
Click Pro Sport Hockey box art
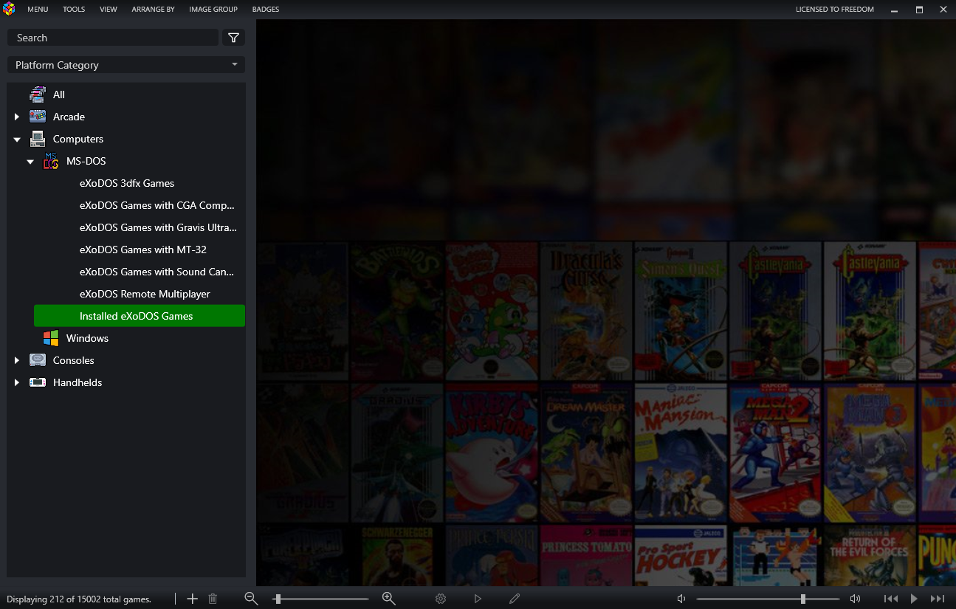point(681,556)
